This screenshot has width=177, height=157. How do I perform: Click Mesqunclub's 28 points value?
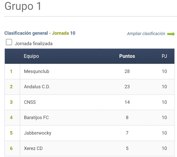coord(127,71)
